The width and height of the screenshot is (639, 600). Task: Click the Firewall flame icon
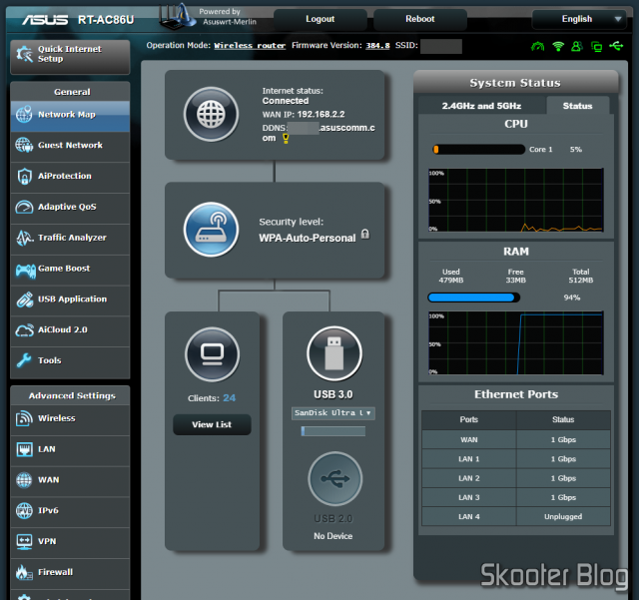click(x=24, y=572)
